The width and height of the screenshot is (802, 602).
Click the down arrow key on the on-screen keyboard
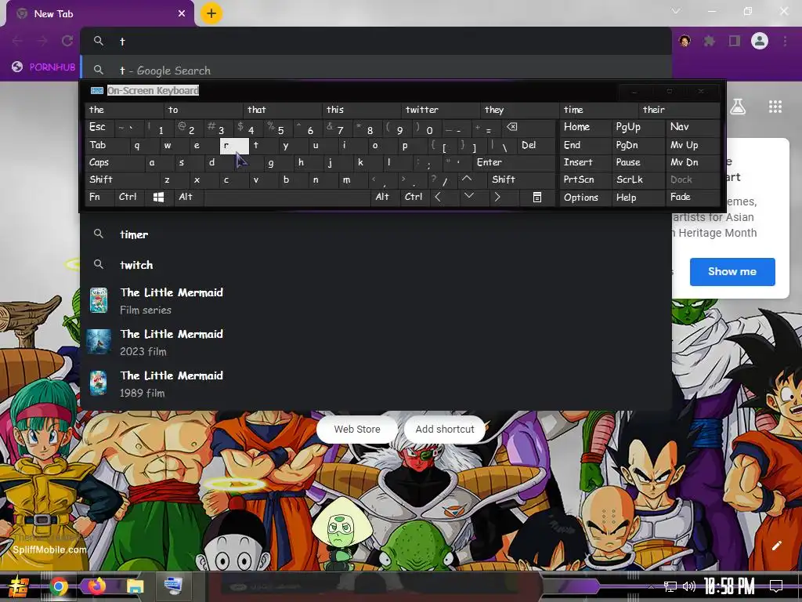pos(468,197)
